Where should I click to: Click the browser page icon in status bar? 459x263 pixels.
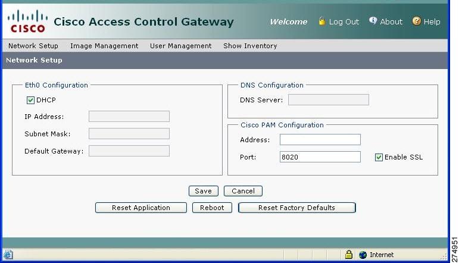(8, 255)
